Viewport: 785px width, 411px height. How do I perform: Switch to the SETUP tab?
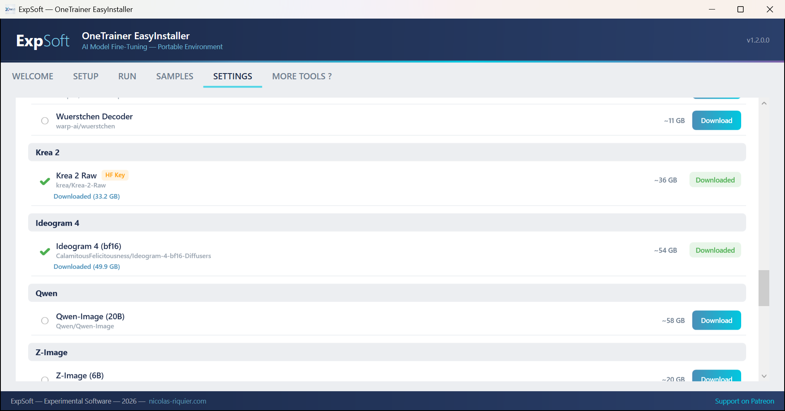point(86,76)
